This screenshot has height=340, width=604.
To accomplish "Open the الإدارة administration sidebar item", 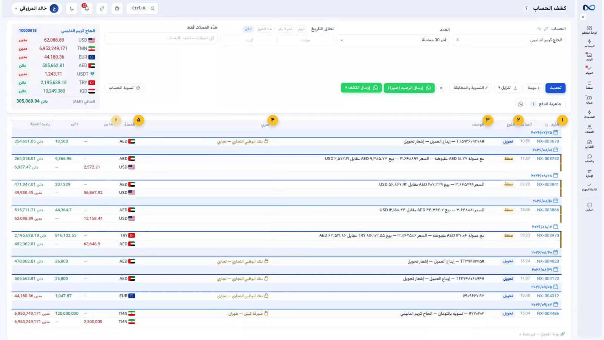I will [589, 173].
